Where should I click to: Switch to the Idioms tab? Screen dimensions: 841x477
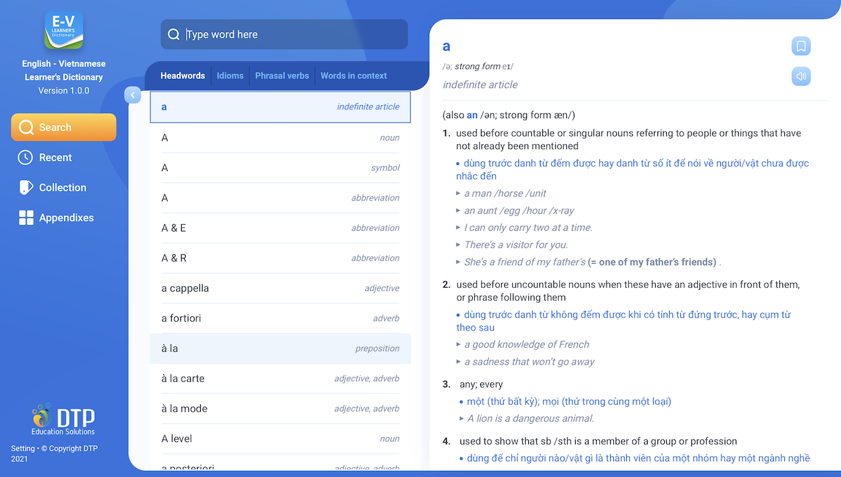coord(230,76)
